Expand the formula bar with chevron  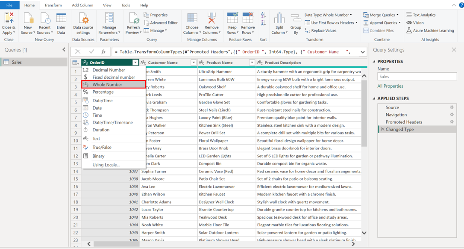click(362, 52)
